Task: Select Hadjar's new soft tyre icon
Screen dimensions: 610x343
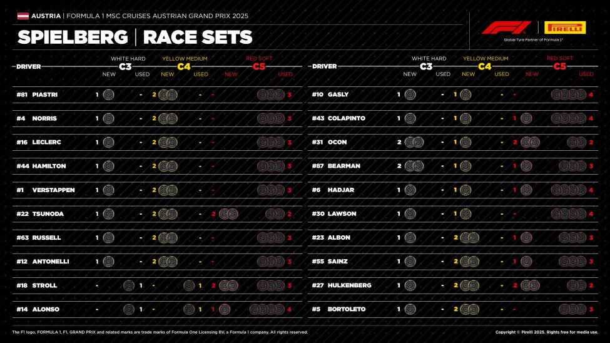Action: (526, 190)
